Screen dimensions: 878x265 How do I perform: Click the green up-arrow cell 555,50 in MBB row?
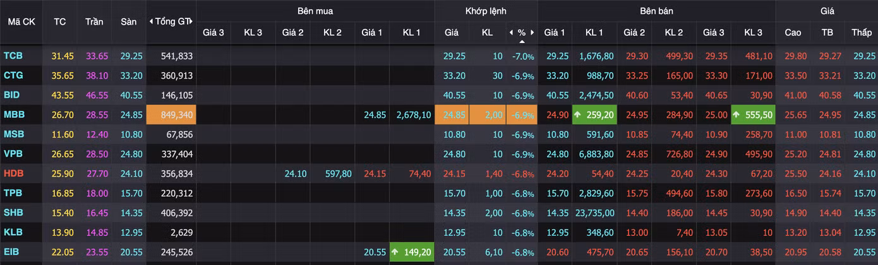click(752, 115)
